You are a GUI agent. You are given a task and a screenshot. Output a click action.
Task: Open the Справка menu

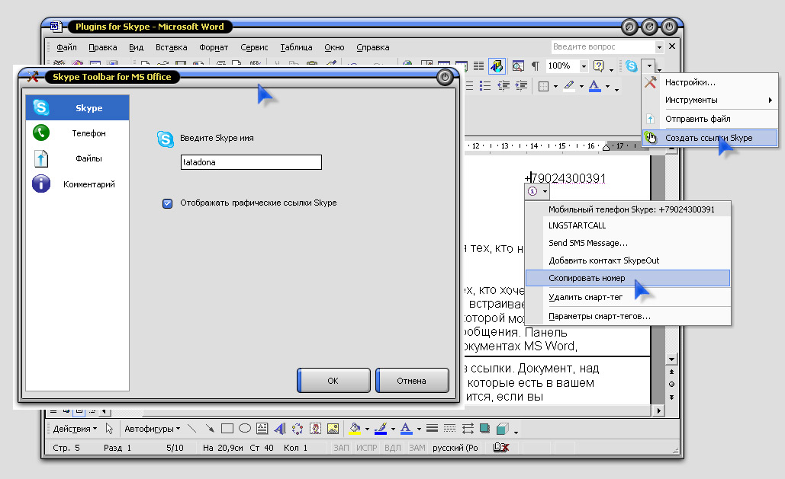tap(373, 47)
